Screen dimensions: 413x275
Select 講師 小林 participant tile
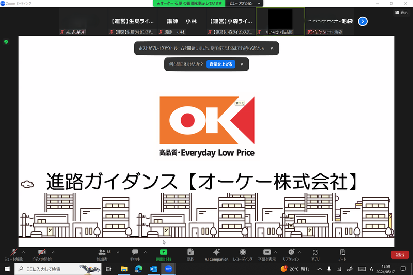(182, 21)
